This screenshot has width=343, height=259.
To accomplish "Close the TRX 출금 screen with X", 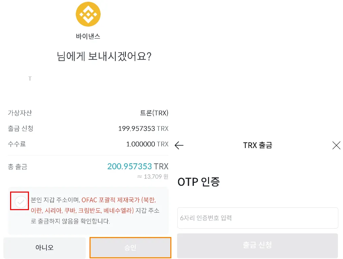I will (336, 145).
